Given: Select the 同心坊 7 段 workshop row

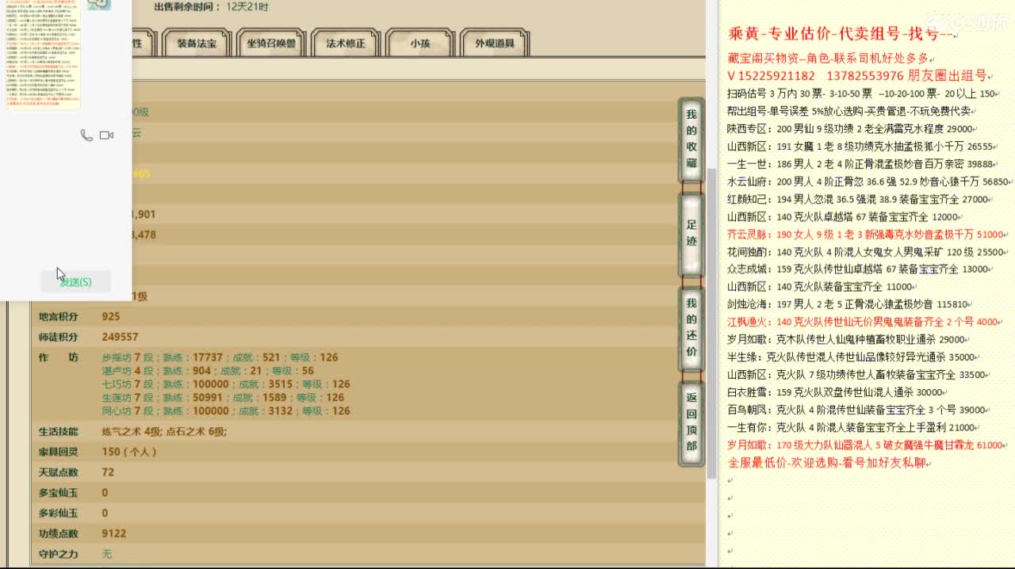Looking at the screenshot, I should (226, 411).
